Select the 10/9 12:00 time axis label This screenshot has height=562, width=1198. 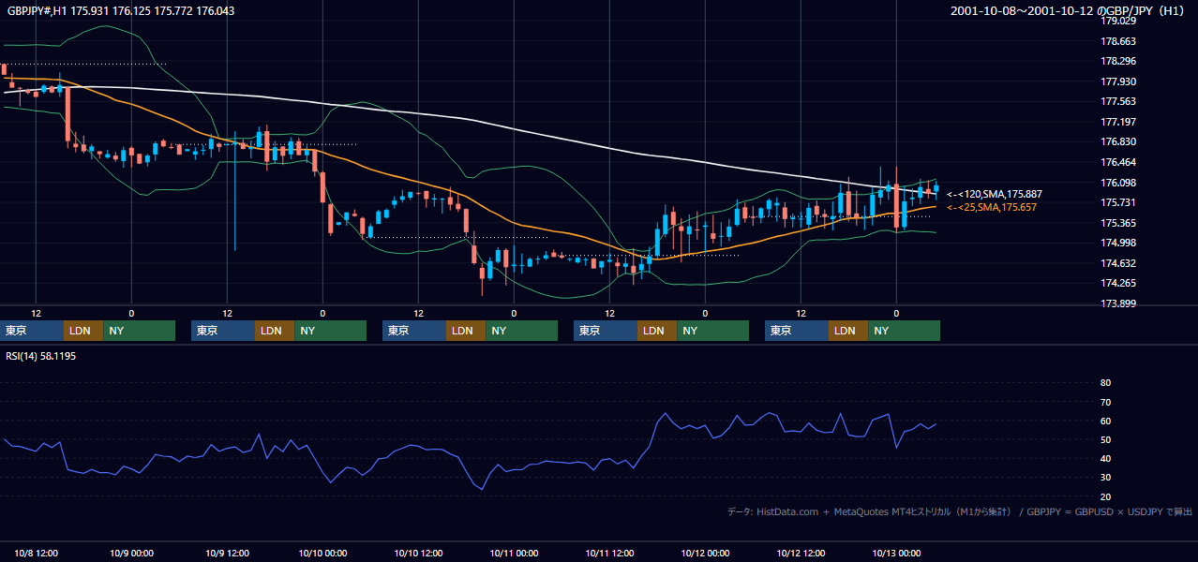(228, 553)
